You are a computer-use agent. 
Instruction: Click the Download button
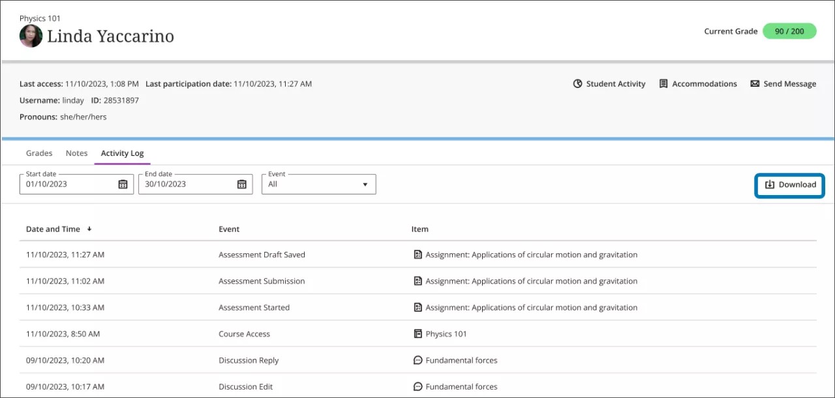(789, 185)
